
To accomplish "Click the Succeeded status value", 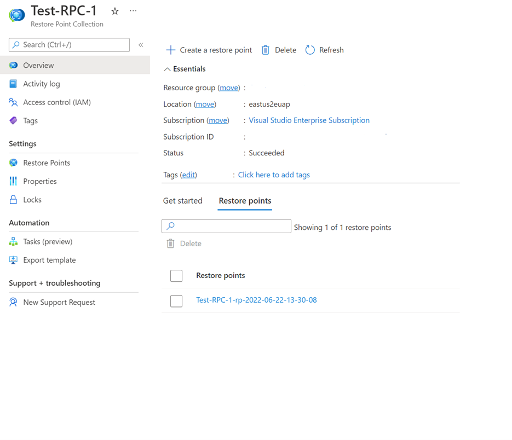I will click(x=267, y=153).
